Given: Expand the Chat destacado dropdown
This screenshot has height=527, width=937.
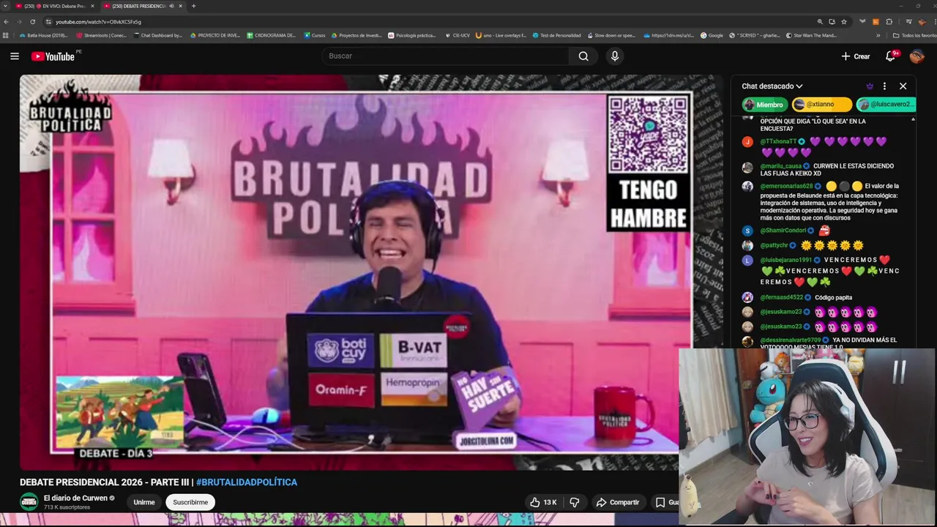Looking at the screenshot, I should 772,86.
